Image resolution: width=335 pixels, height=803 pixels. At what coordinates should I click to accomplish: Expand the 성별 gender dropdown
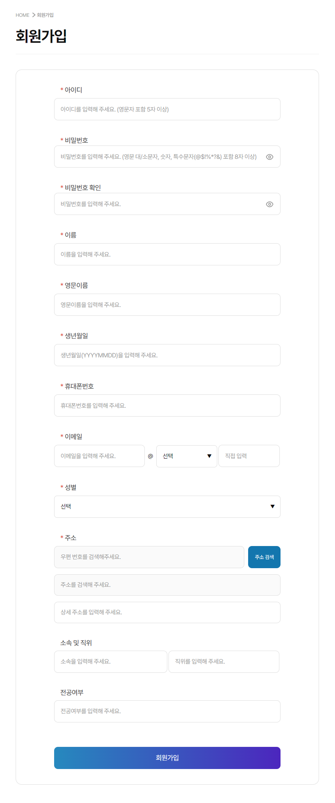167,507
